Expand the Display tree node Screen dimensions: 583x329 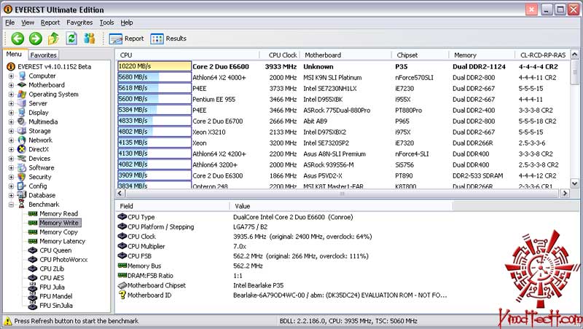coord(11,113)
